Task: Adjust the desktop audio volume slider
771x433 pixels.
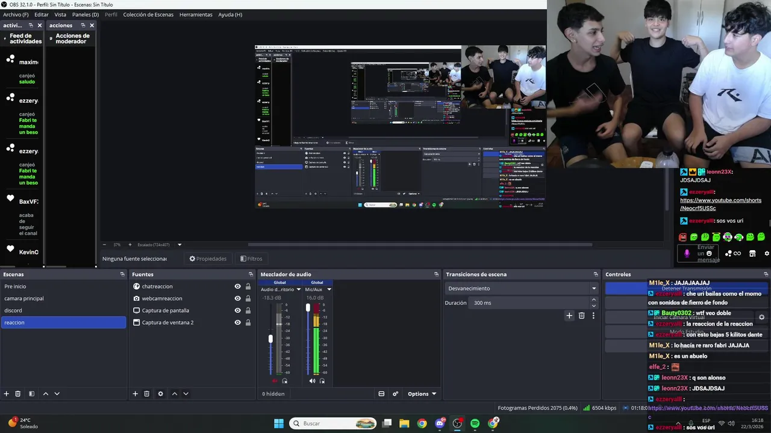Action: click(x=270, y=339)
